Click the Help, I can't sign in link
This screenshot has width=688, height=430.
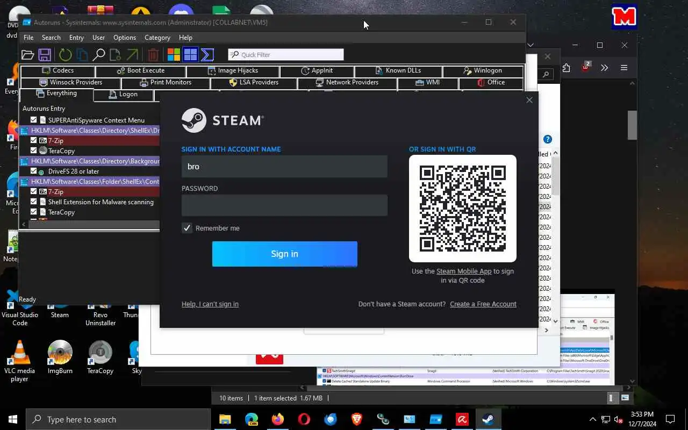pyautogui.click(x=210, y=304)
